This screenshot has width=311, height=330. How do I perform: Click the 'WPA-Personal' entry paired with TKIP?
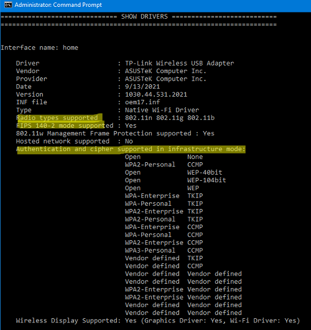pyautogui.click(x=148, y=203)
